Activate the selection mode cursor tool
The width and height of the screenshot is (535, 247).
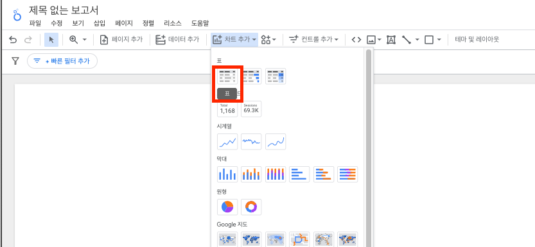click(51, 40)
